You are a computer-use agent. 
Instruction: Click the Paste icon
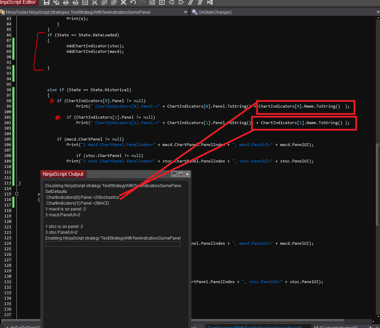[114, 2]
